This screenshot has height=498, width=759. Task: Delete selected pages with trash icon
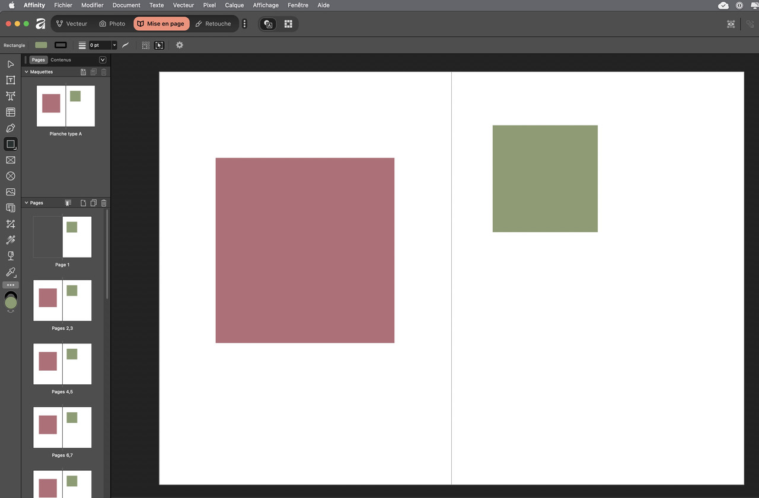coord(104,203)
